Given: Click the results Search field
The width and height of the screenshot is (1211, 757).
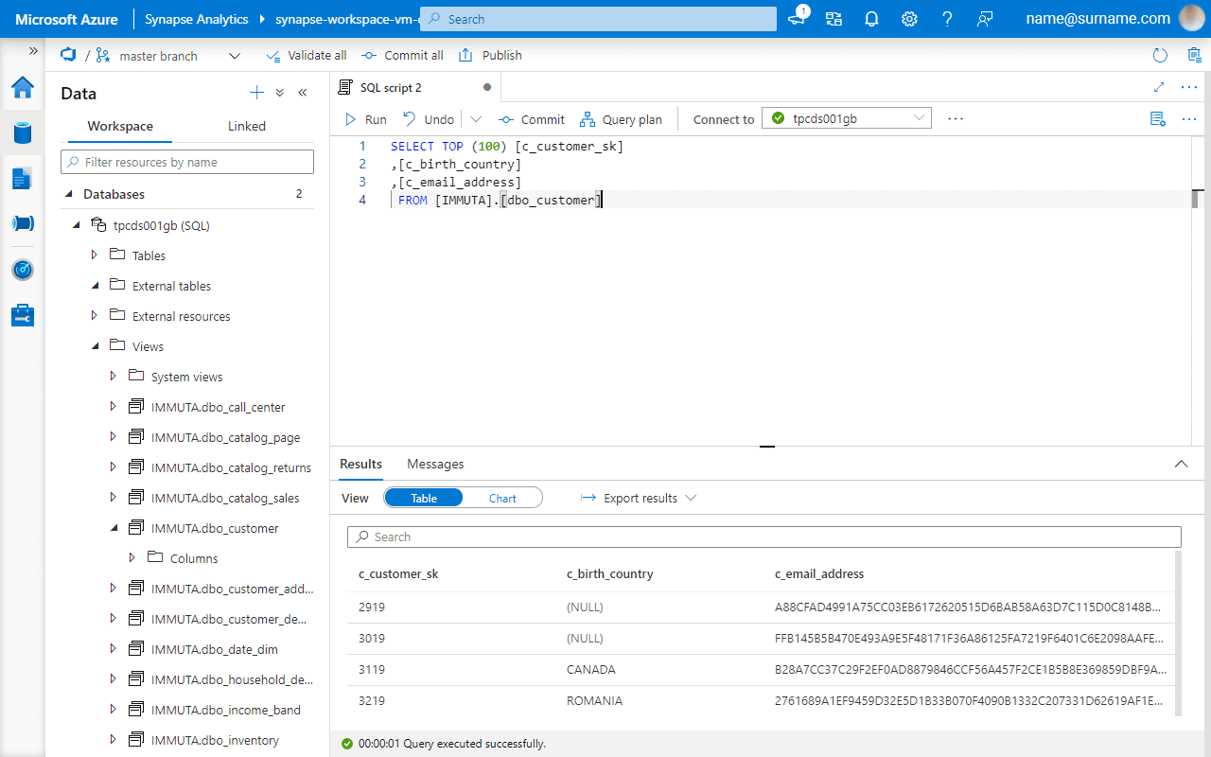Looking at the screenshot, I should 764,537.
